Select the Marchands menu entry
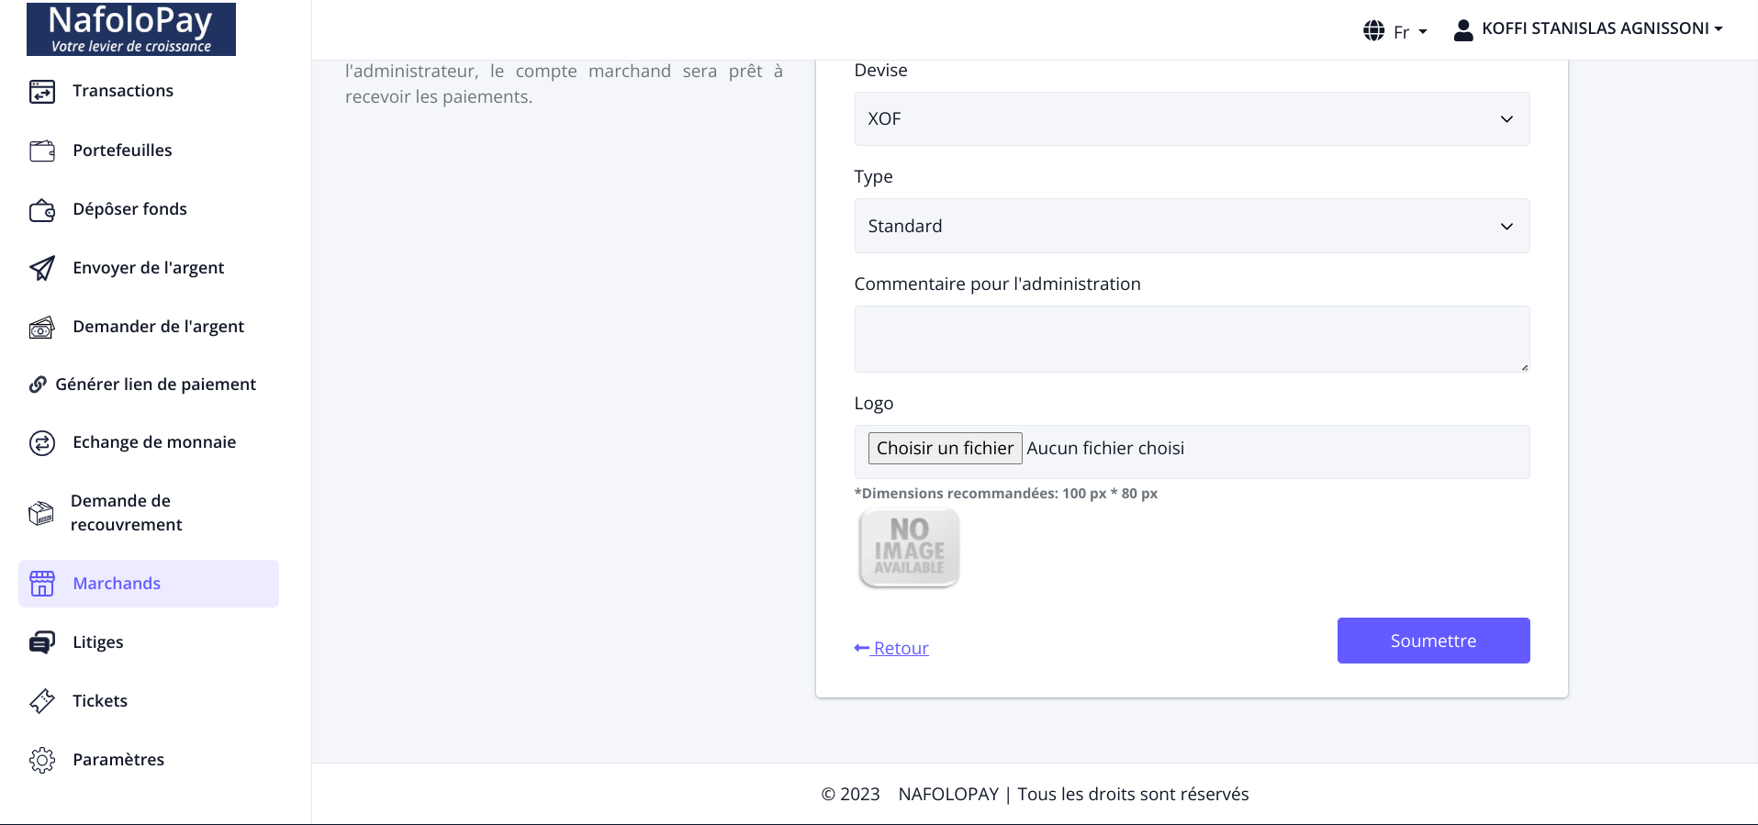1758x825 pixels. point(149,584)
